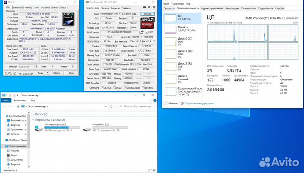This screenshot has width=304, height=173.
Task: Open the Bench tab in CPU-Z
Action: [55, 8]
